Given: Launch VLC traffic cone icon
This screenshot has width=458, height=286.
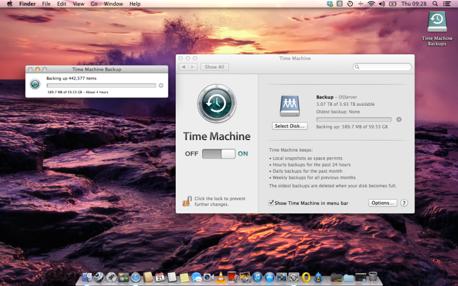Looking at the screenshot, I should click(221, 277).
